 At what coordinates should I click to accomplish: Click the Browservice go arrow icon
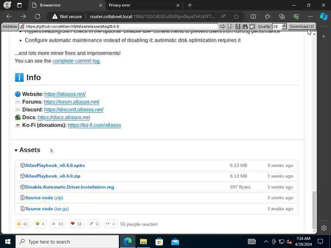coord(222,26)
